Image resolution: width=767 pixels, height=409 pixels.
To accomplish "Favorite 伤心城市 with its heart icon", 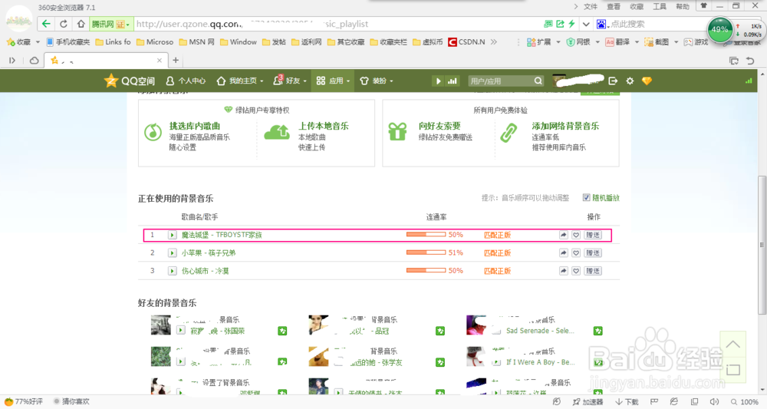I will tap(576, 271).
